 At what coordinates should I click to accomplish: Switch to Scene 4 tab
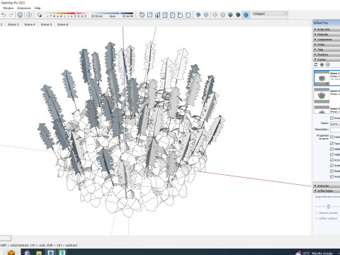(x=30, y=24)
